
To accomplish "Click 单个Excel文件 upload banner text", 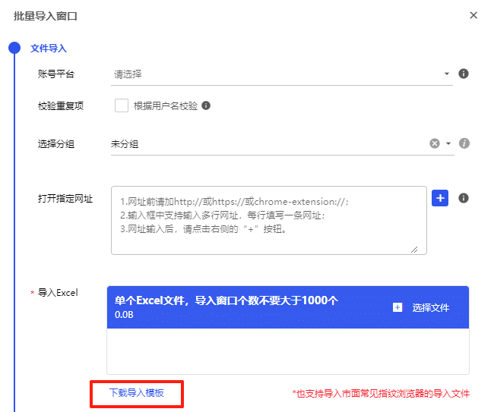I will (226, 300).
